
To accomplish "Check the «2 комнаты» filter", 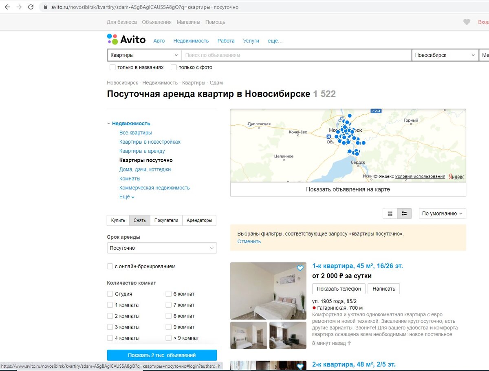I will pos(110,316).
